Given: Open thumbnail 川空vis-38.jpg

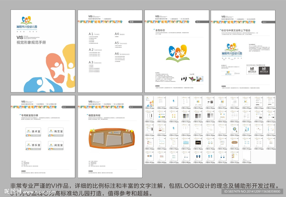Looking at the screenshot, I should pyautogui.click(x=198, y=142).
